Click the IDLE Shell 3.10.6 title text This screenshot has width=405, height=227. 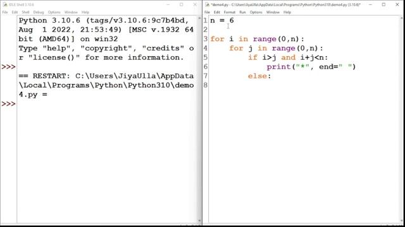pos(21,4)
